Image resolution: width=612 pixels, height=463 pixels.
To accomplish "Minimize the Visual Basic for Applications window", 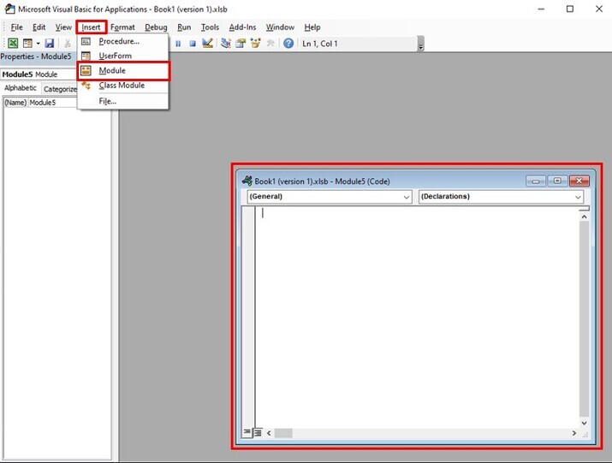I will click(541, 9).
